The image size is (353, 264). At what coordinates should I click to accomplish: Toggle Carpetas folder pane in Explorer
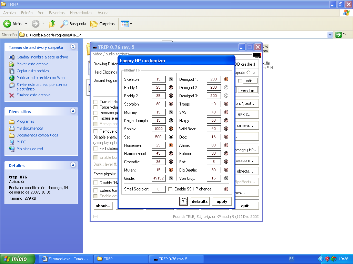coord(103,24)
